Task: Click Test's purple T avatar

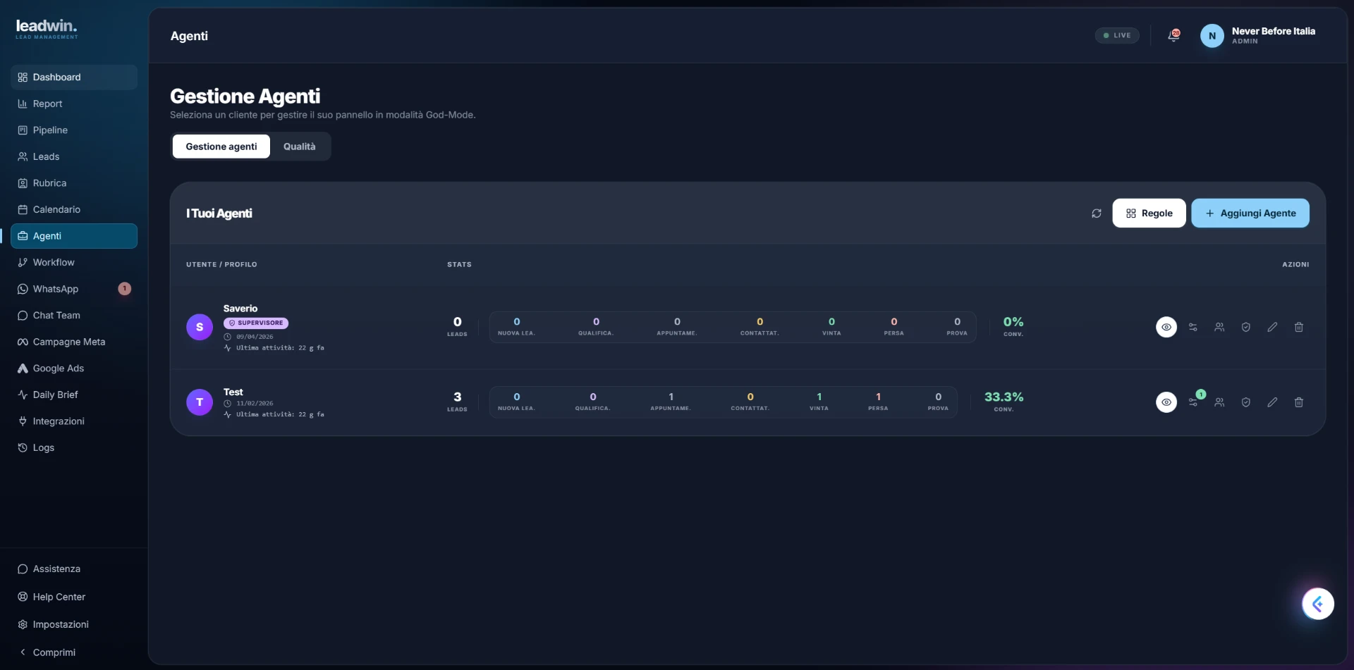Action: point(200,402)
